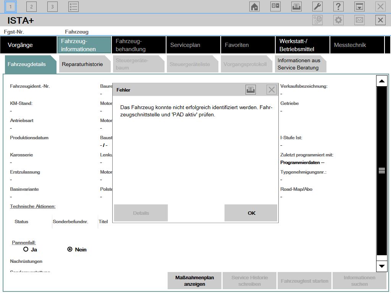
Task: Close the top toolbar window X button
Action: [x=380, y=6]
